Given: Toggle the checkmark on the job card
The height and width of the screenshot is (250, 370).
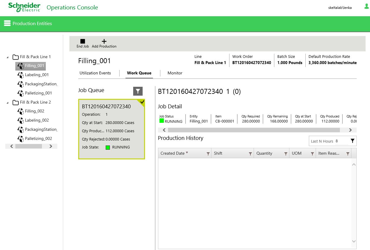Looking at the screenshot, I should [142, 102].
